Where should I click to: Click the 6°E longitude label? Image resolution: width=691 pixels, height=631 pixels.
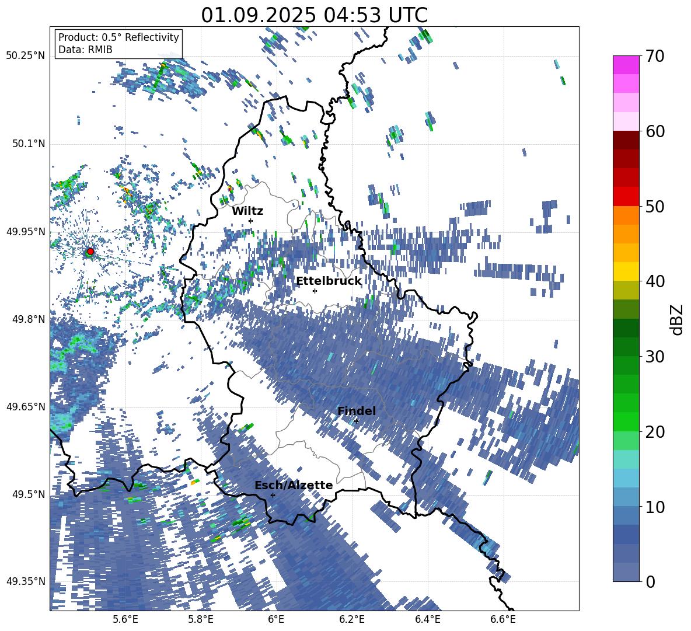pyautogui.click(x=276, y=619)
